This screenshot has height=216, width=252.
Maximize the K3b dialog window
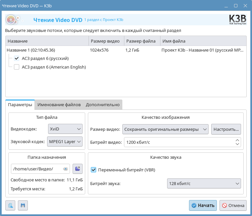(236, 6)
